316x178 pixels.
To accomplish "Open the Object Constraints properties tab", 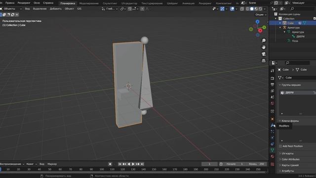I will pyautogui.click(x=273, y=144).
